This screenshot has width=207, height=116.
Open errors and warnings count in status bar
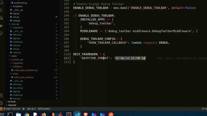click(31, 109)
